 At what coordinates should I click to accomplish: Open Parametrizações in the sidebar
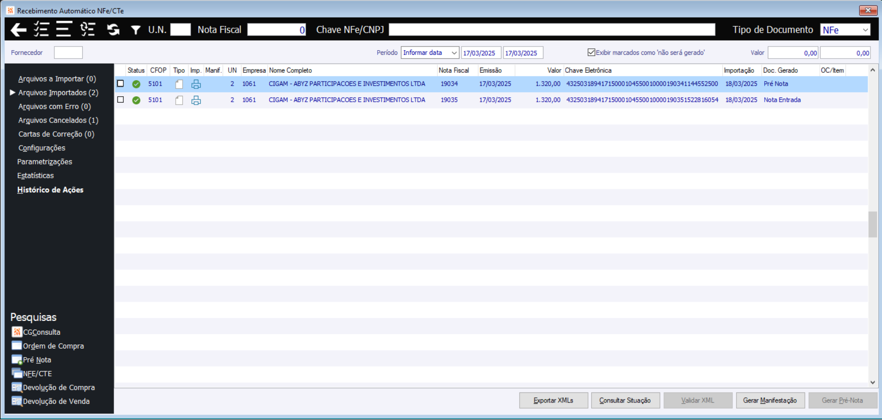pyautogui.click(x=45, y=162)
